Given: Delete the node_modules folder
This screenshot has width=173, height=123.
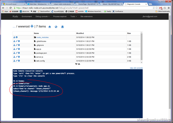Looking at the screenshot, I should point(17,37).
